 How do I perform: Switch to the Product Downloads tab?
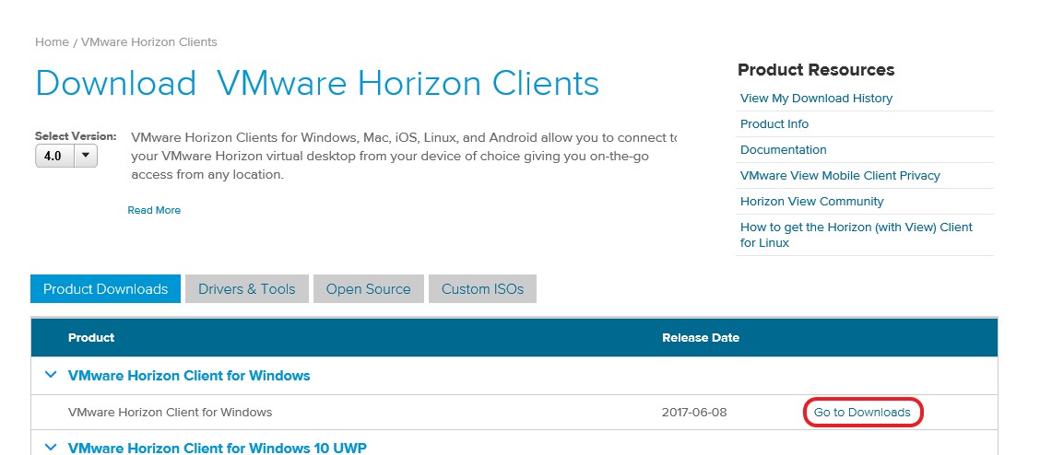(x=105, y=289)
